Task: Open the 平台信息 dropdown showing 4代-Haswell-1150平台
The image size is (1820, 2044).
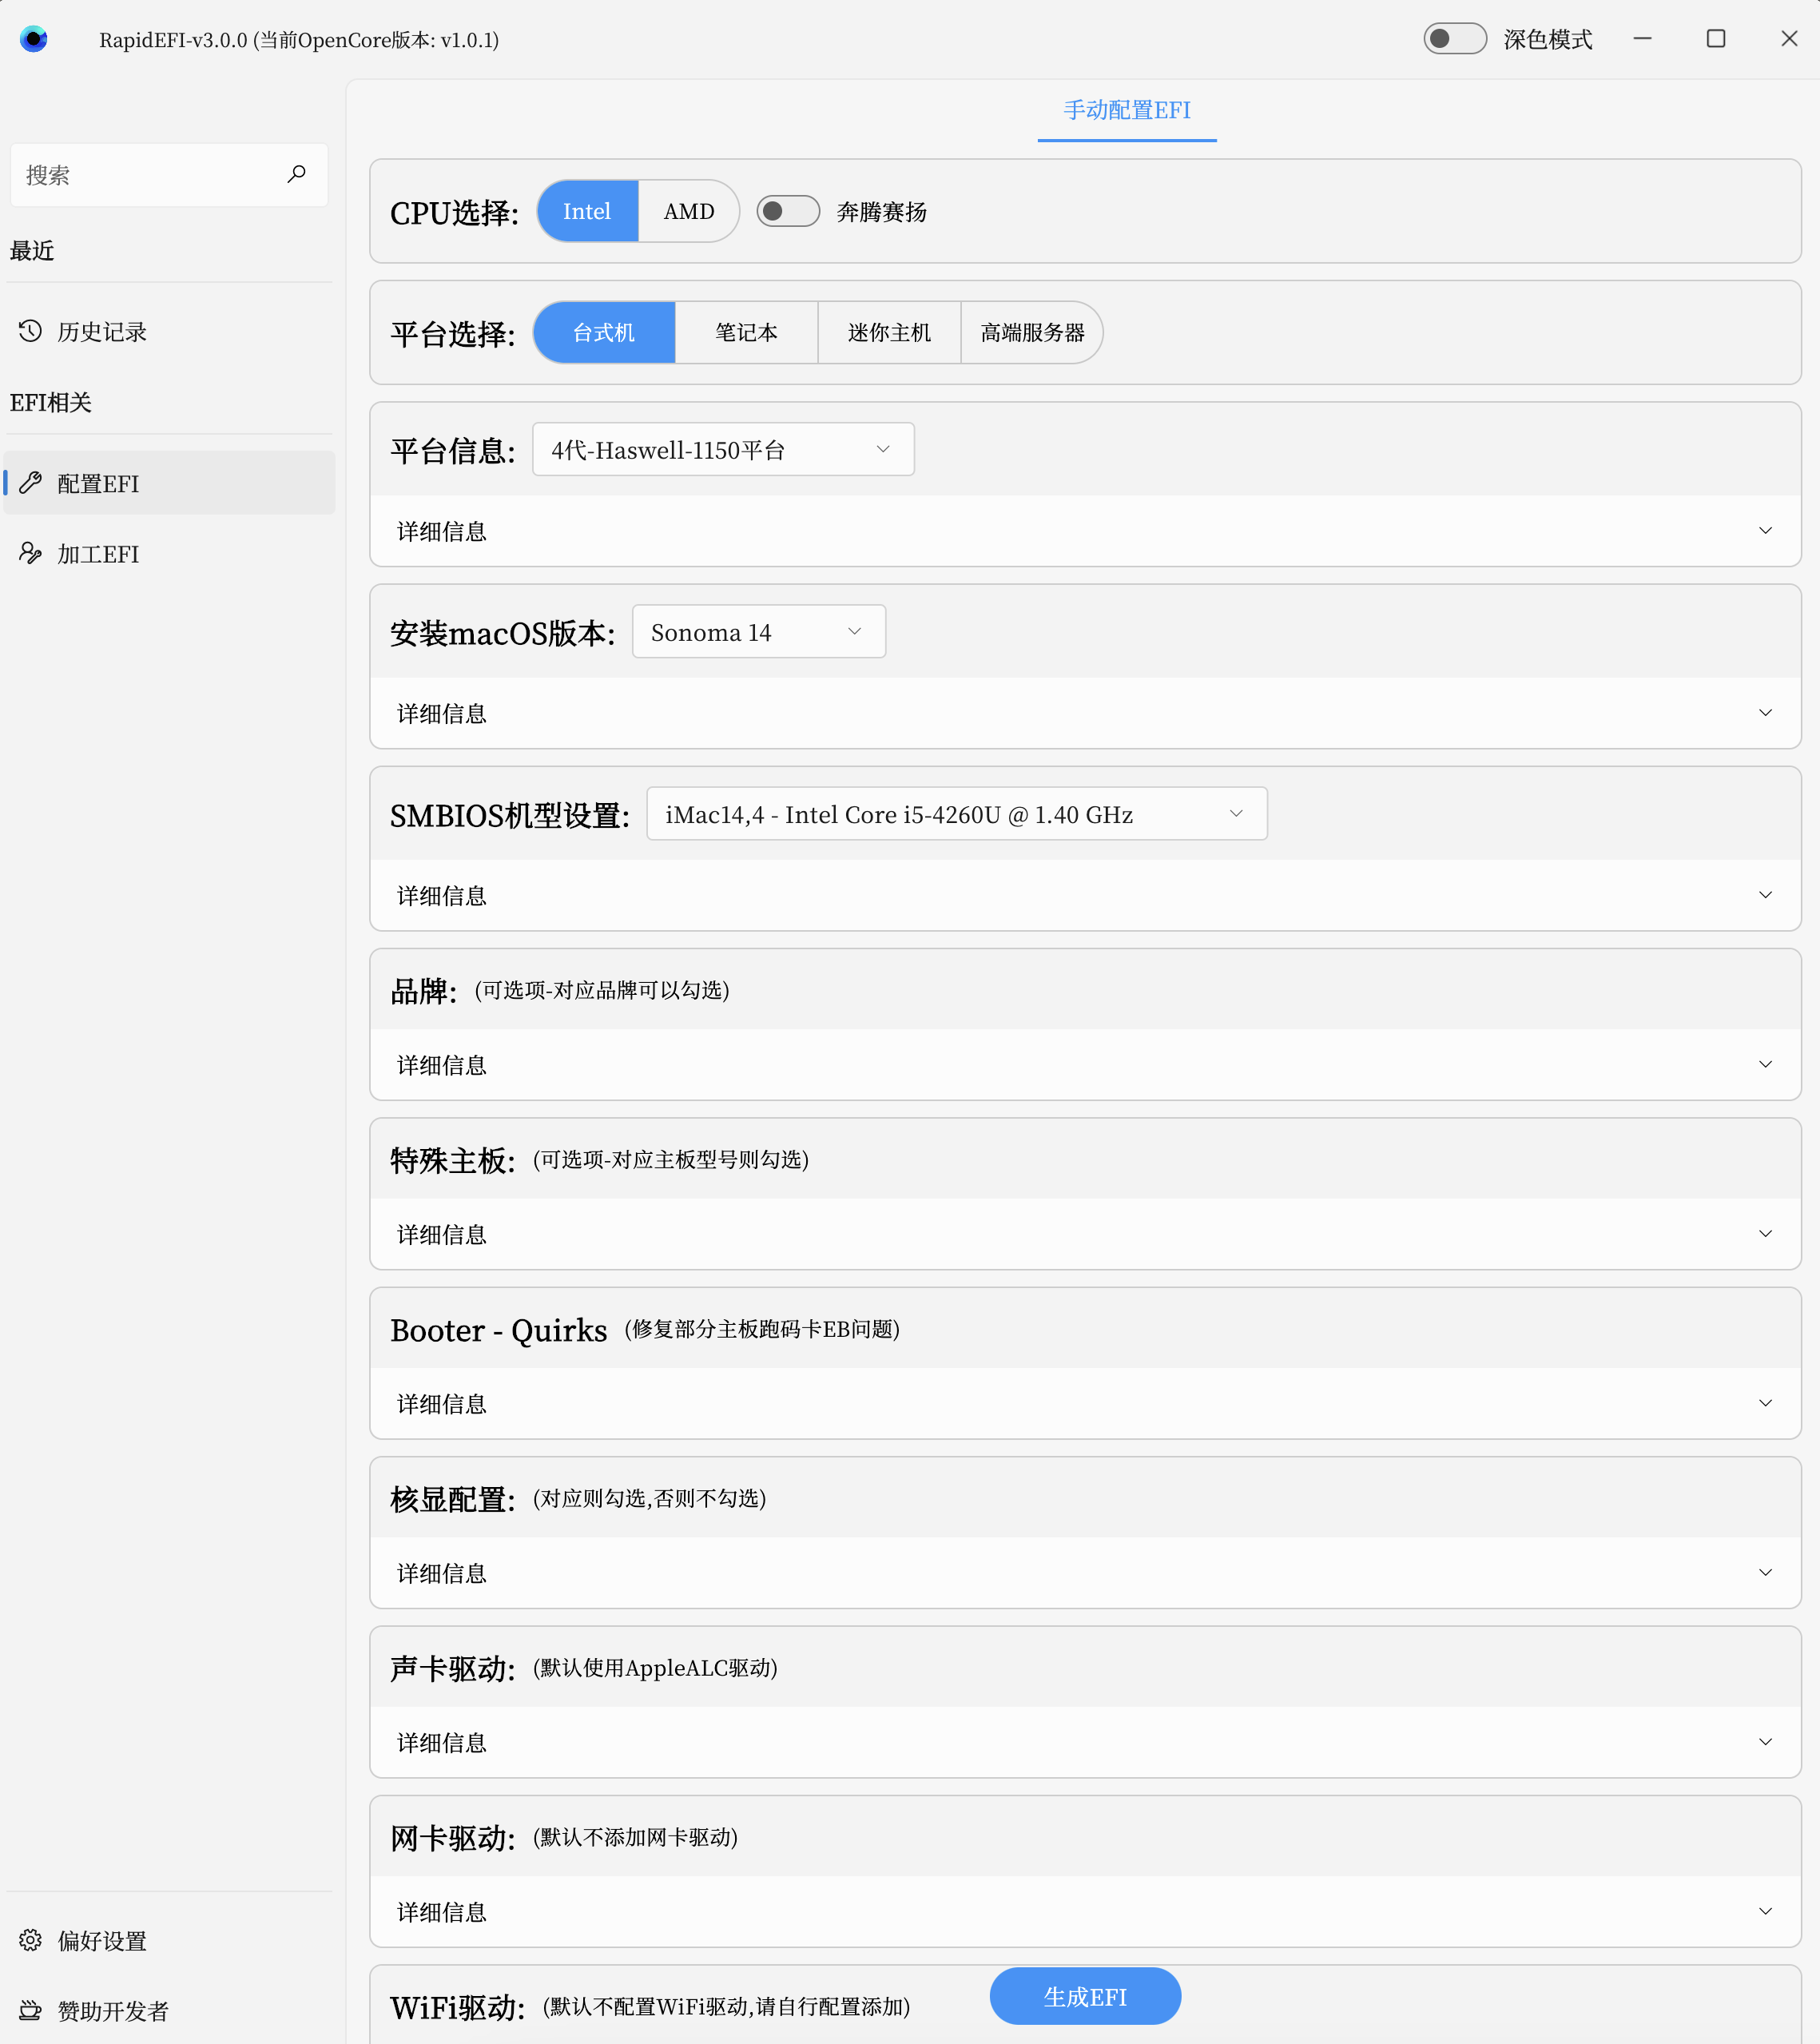Action: click(x=723, y=449)
